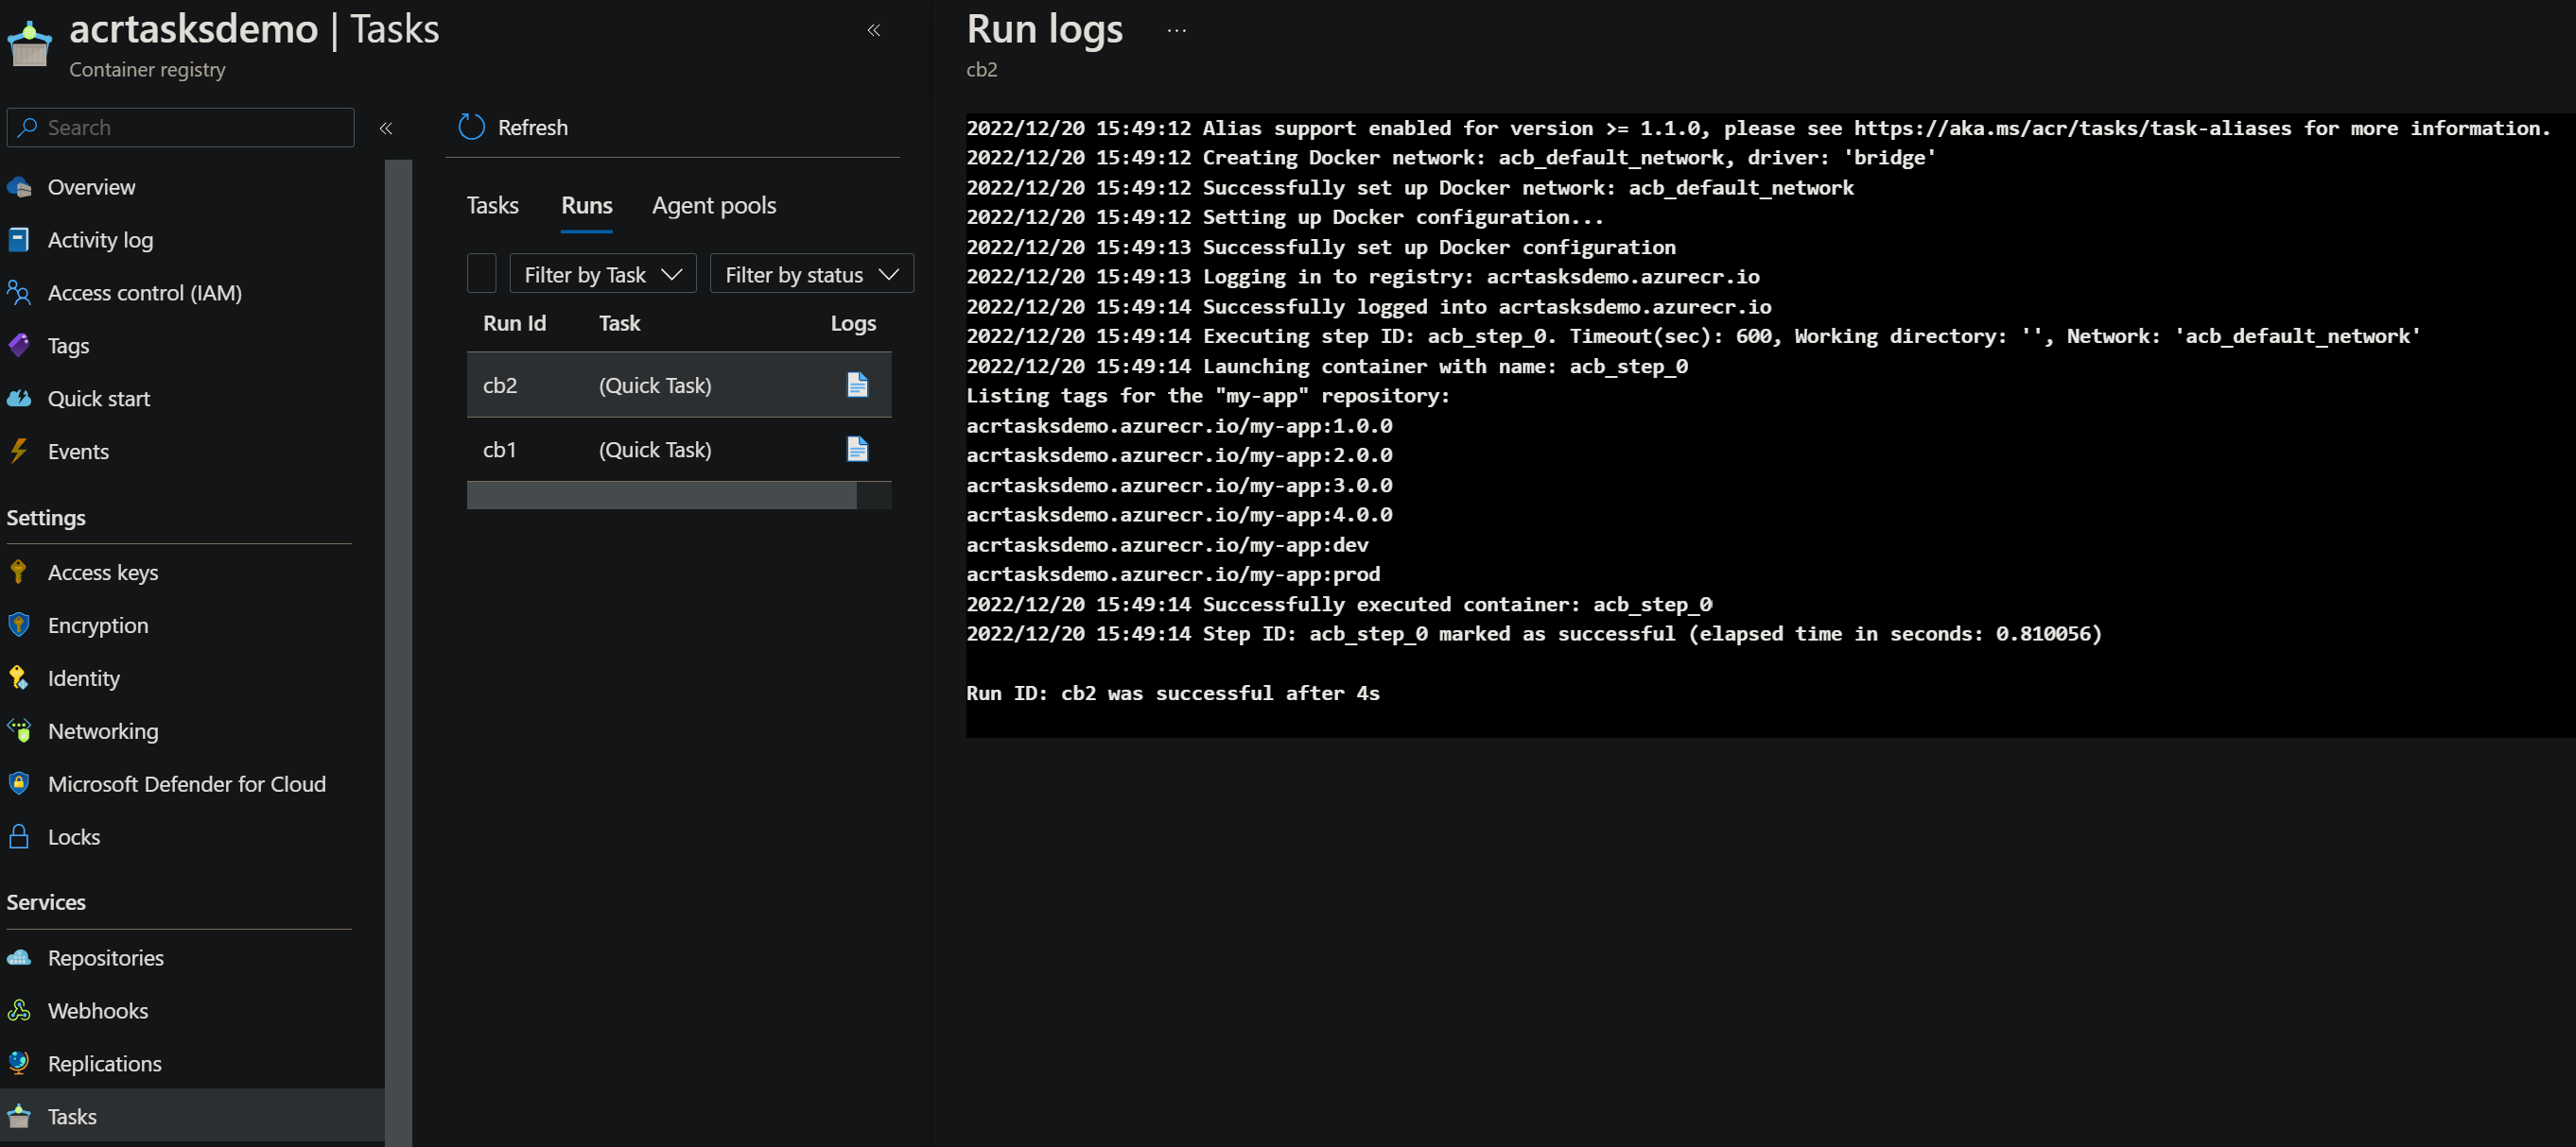
Task: Click the my-app:4.0.0 log line
Action: pos(1179,514)
